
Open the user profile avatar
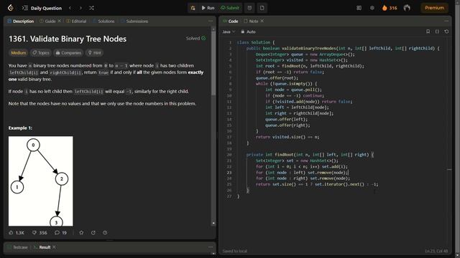coord(407,8)
